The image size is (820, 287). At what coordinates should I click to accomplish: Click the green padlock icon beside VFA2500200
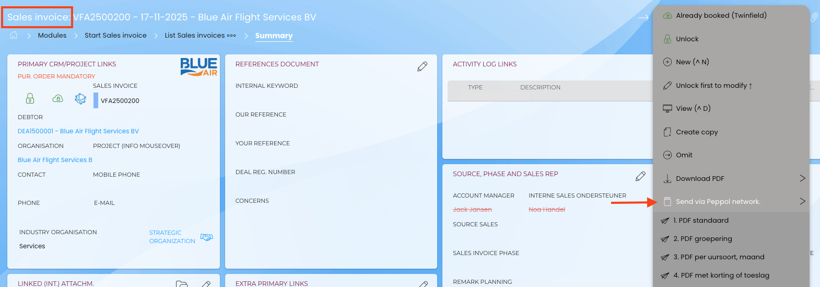30,98
